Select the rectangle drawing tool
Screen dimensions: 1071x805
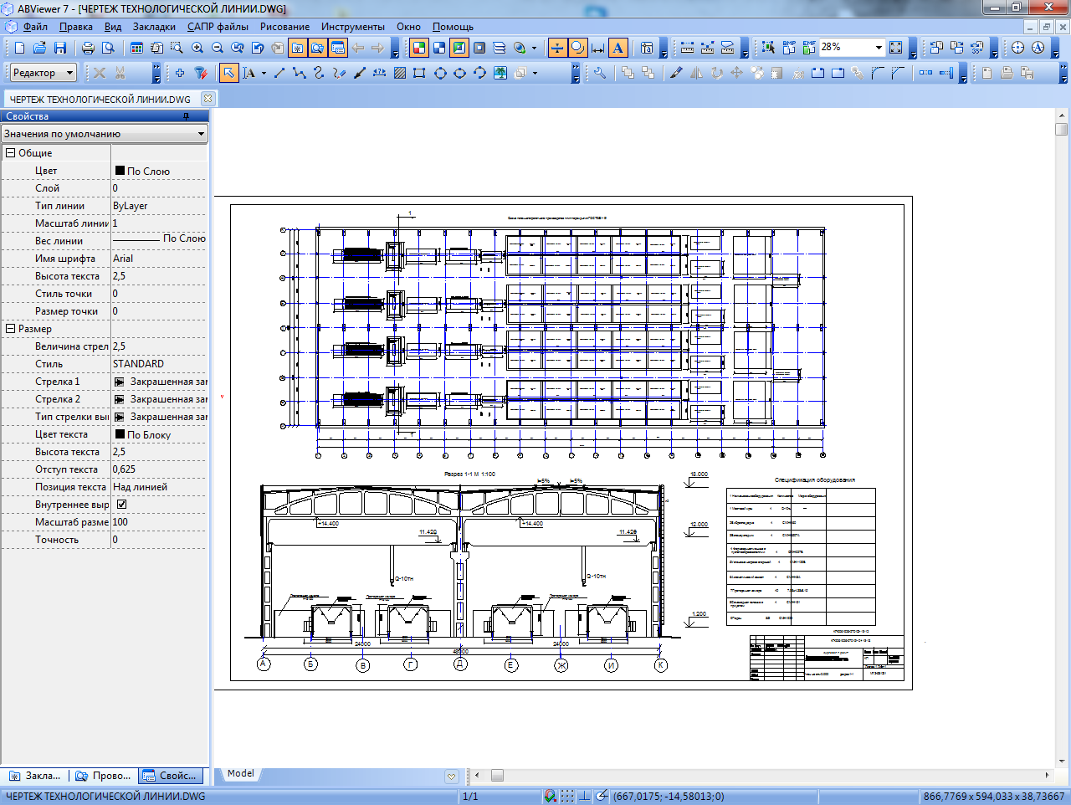click(x=420, y=73)
